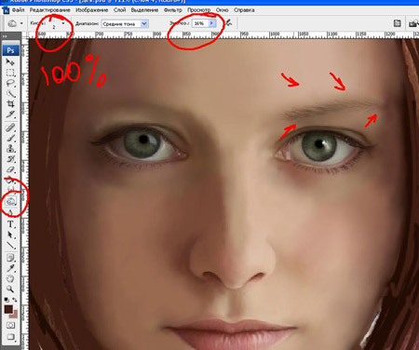Select the Hand tool
Image resolution: width=419 pixels, height=350 pixels.
pos(10,278)
